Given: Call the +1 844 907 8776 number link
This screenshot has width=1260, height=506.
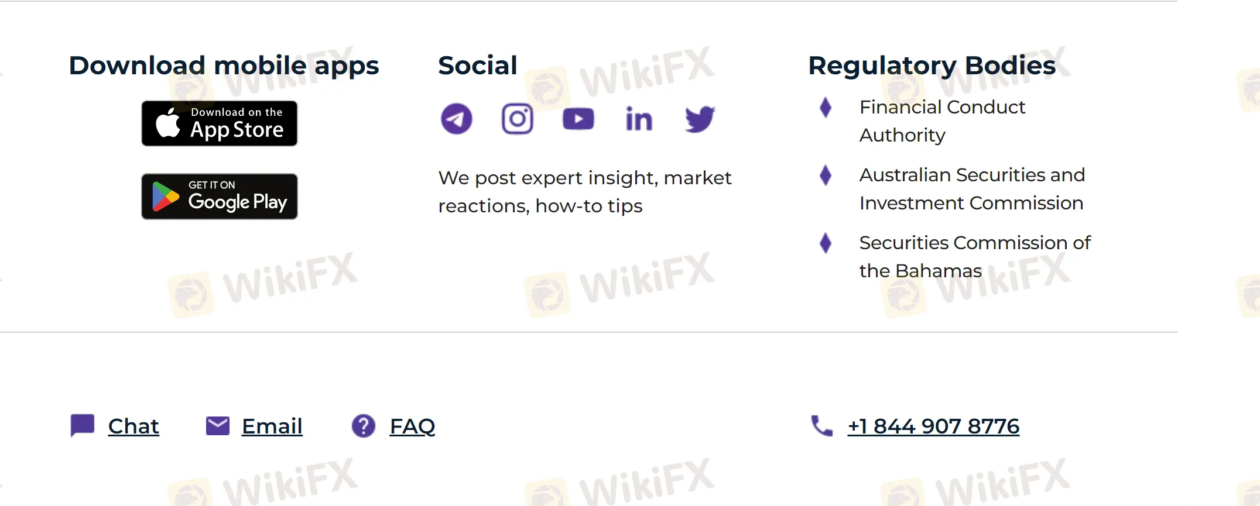Looking at the screenshot, I should click(934, 426).
